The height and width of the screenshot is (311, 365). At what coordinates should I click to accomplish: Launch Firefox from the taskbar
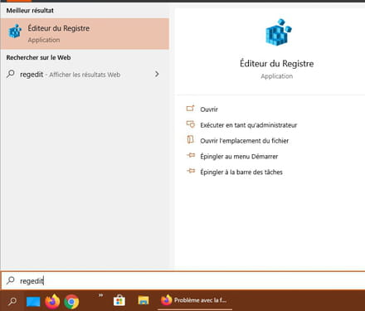(x=52, y=301)
